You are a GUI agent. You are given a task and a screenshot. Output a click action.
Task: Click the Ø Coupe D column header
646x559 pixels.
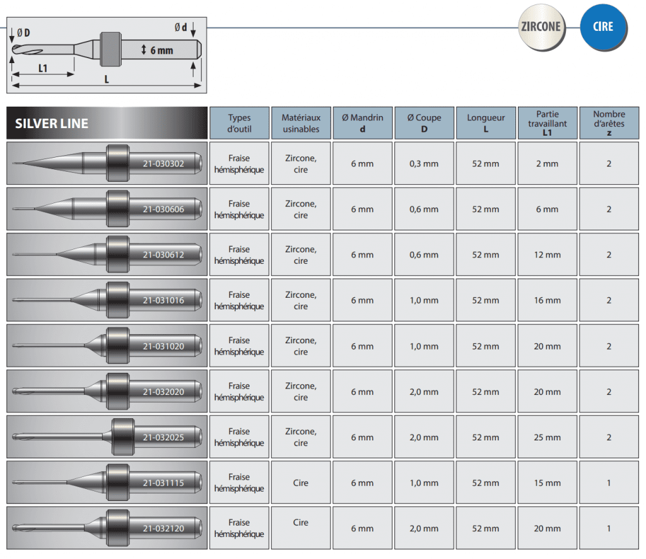pyautogui.click(x=424, y=123)
